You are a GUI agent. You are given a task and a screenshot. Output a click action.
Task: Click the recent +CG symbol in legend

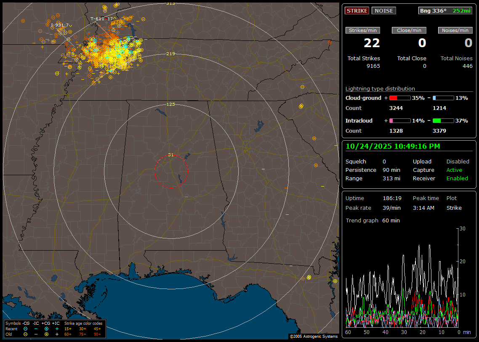[x=46, y=329]
